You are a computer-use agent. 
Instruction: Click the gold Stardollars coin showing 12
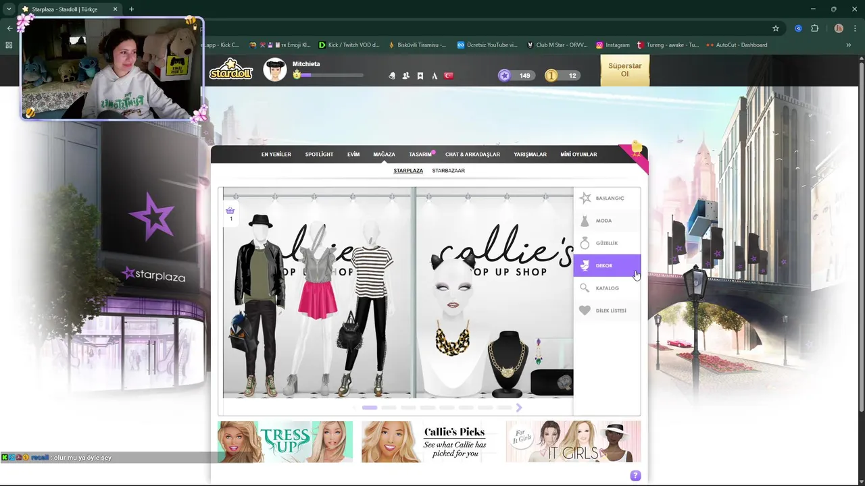tap(551, 76)
